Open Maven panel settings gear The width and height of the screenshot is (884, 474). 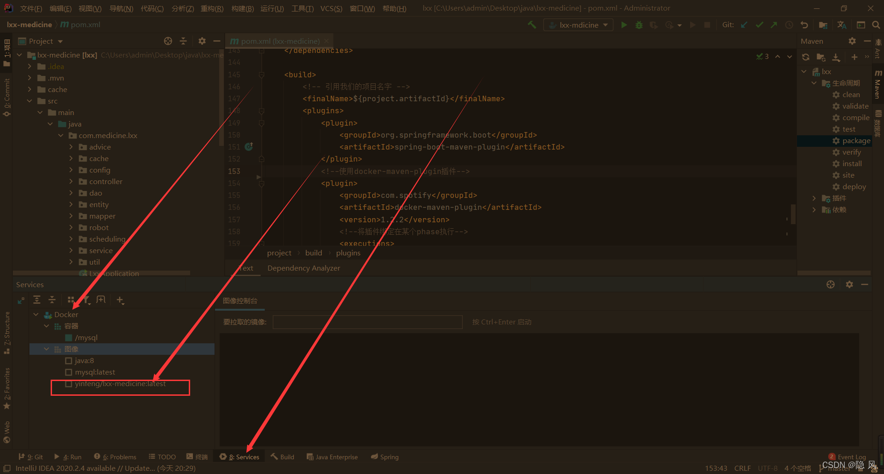pyautogui.click(x=852, y=41)
